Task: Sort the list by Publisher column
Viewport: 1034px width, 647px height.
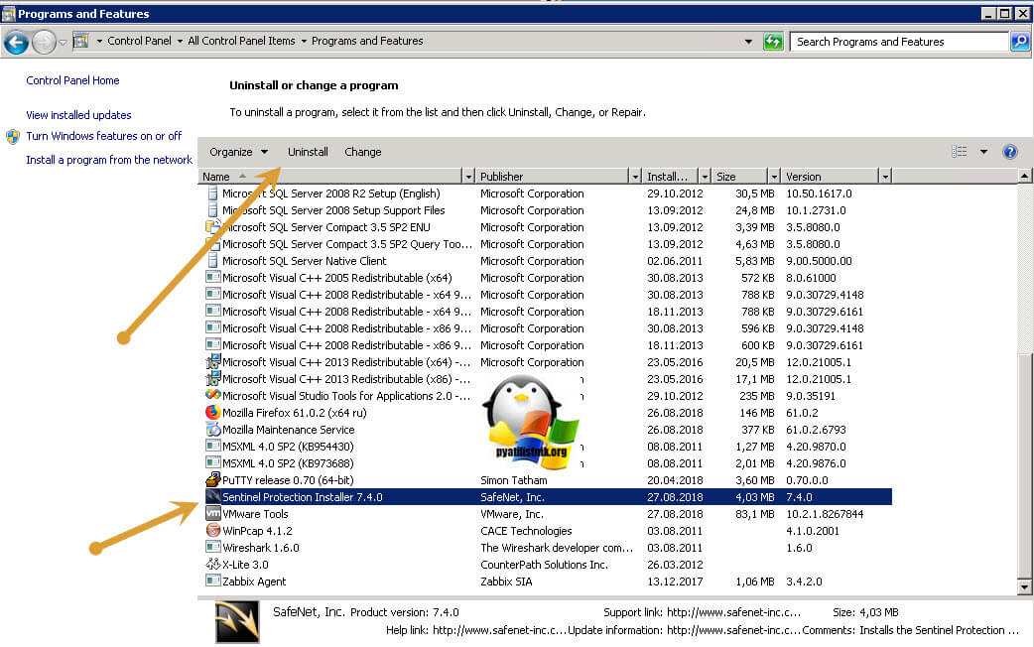Action: pyautogui.click(x=553, y=177)
